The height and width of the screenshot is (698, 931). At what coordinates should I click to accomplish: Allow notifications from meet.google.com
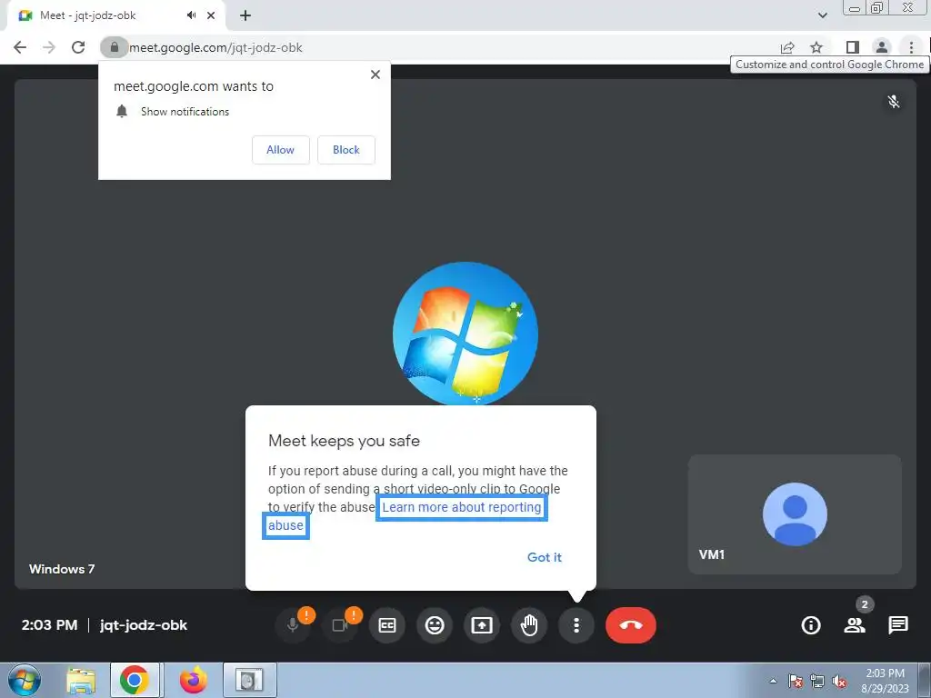pos(280,150)
